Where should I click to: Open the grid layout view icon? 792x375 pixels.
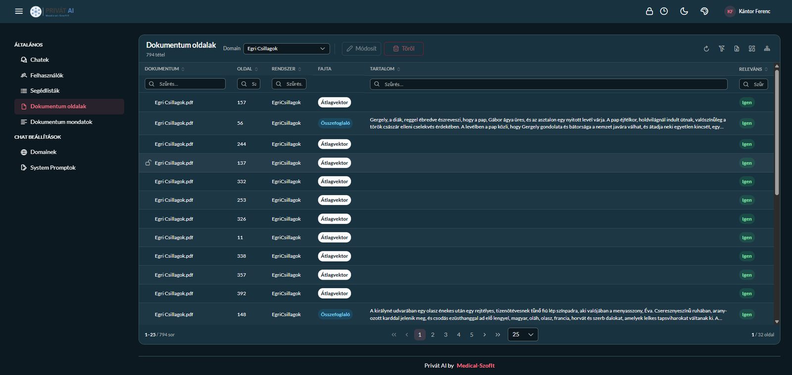coord(752,48)
